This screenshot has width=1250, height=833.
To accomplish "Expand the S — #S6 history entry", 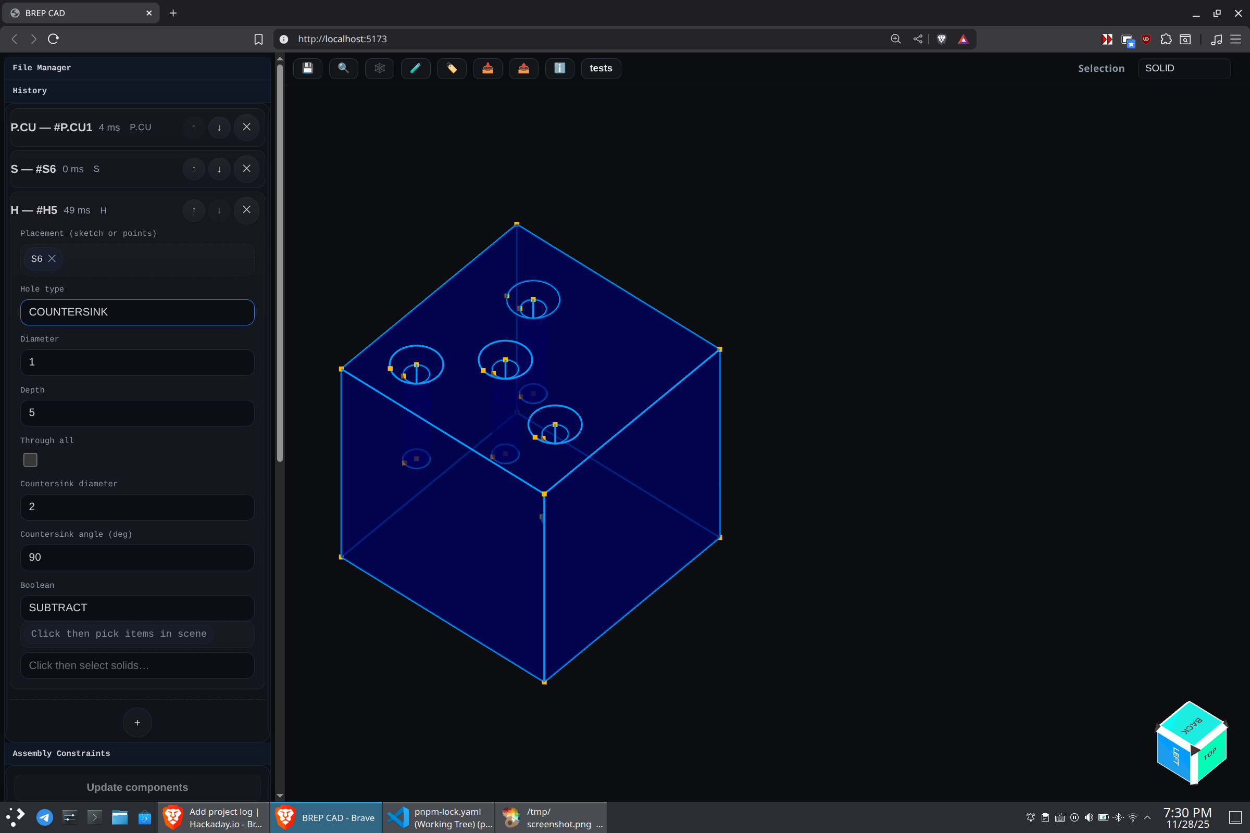I will click(x=33, y=169).
